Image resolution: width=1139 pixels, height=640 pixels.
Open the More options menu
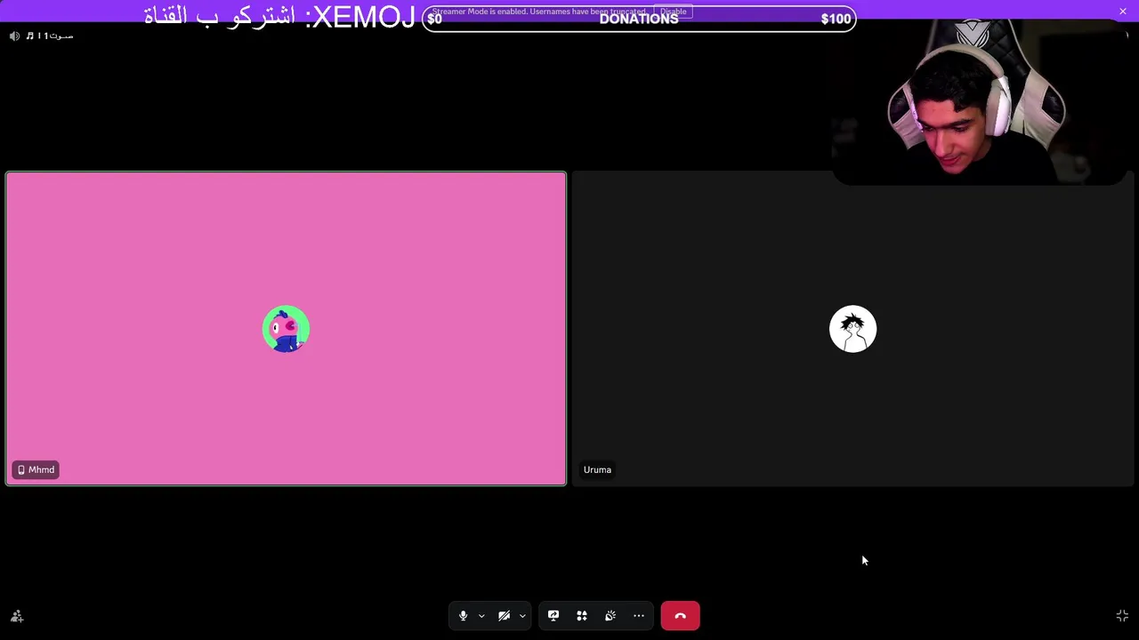tap(639, 616)
